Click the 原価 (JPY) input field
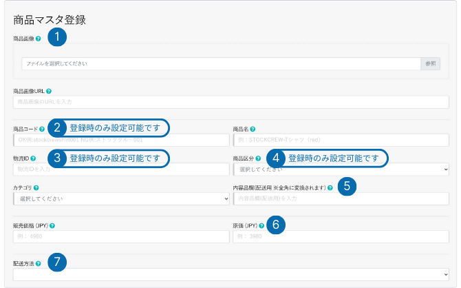 point(341,236)
